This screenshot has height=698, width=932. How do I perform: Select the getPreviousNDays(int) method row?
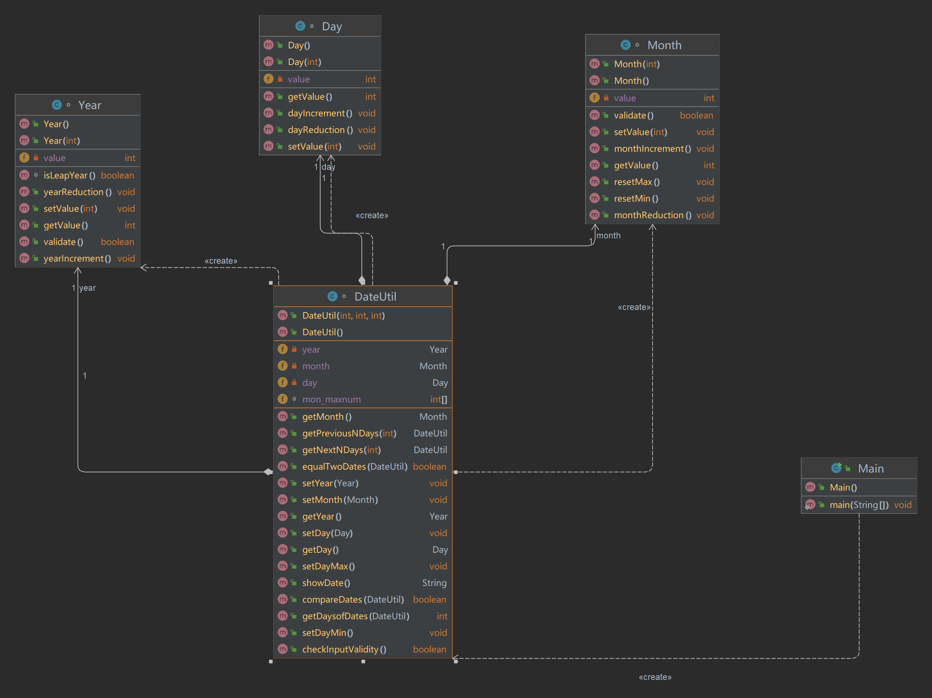click(x=349, y=433)
